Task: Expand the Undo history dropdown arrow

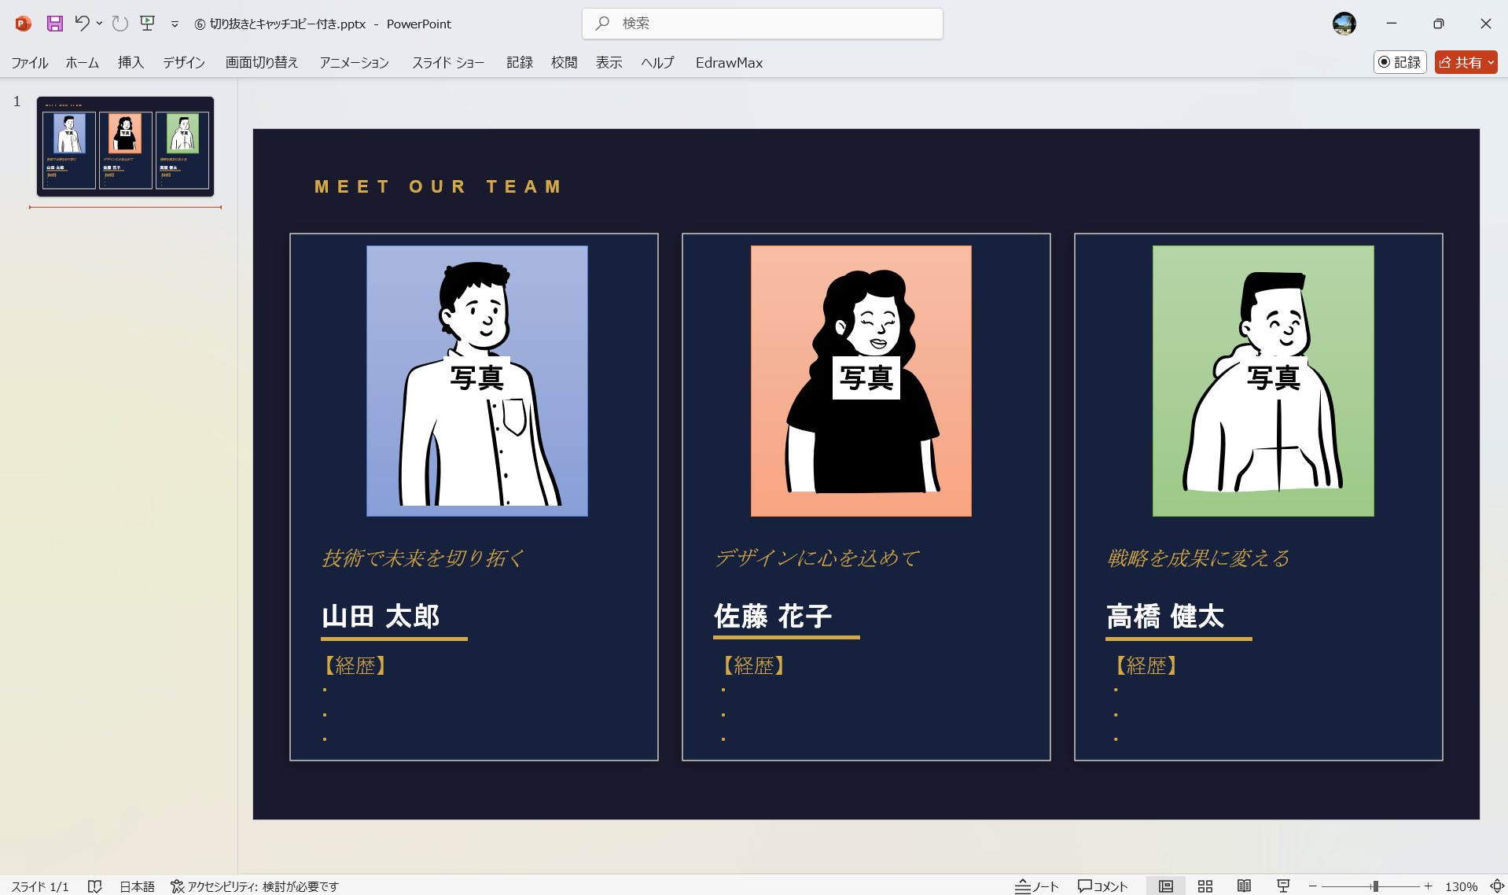Action: pos(99,24)
